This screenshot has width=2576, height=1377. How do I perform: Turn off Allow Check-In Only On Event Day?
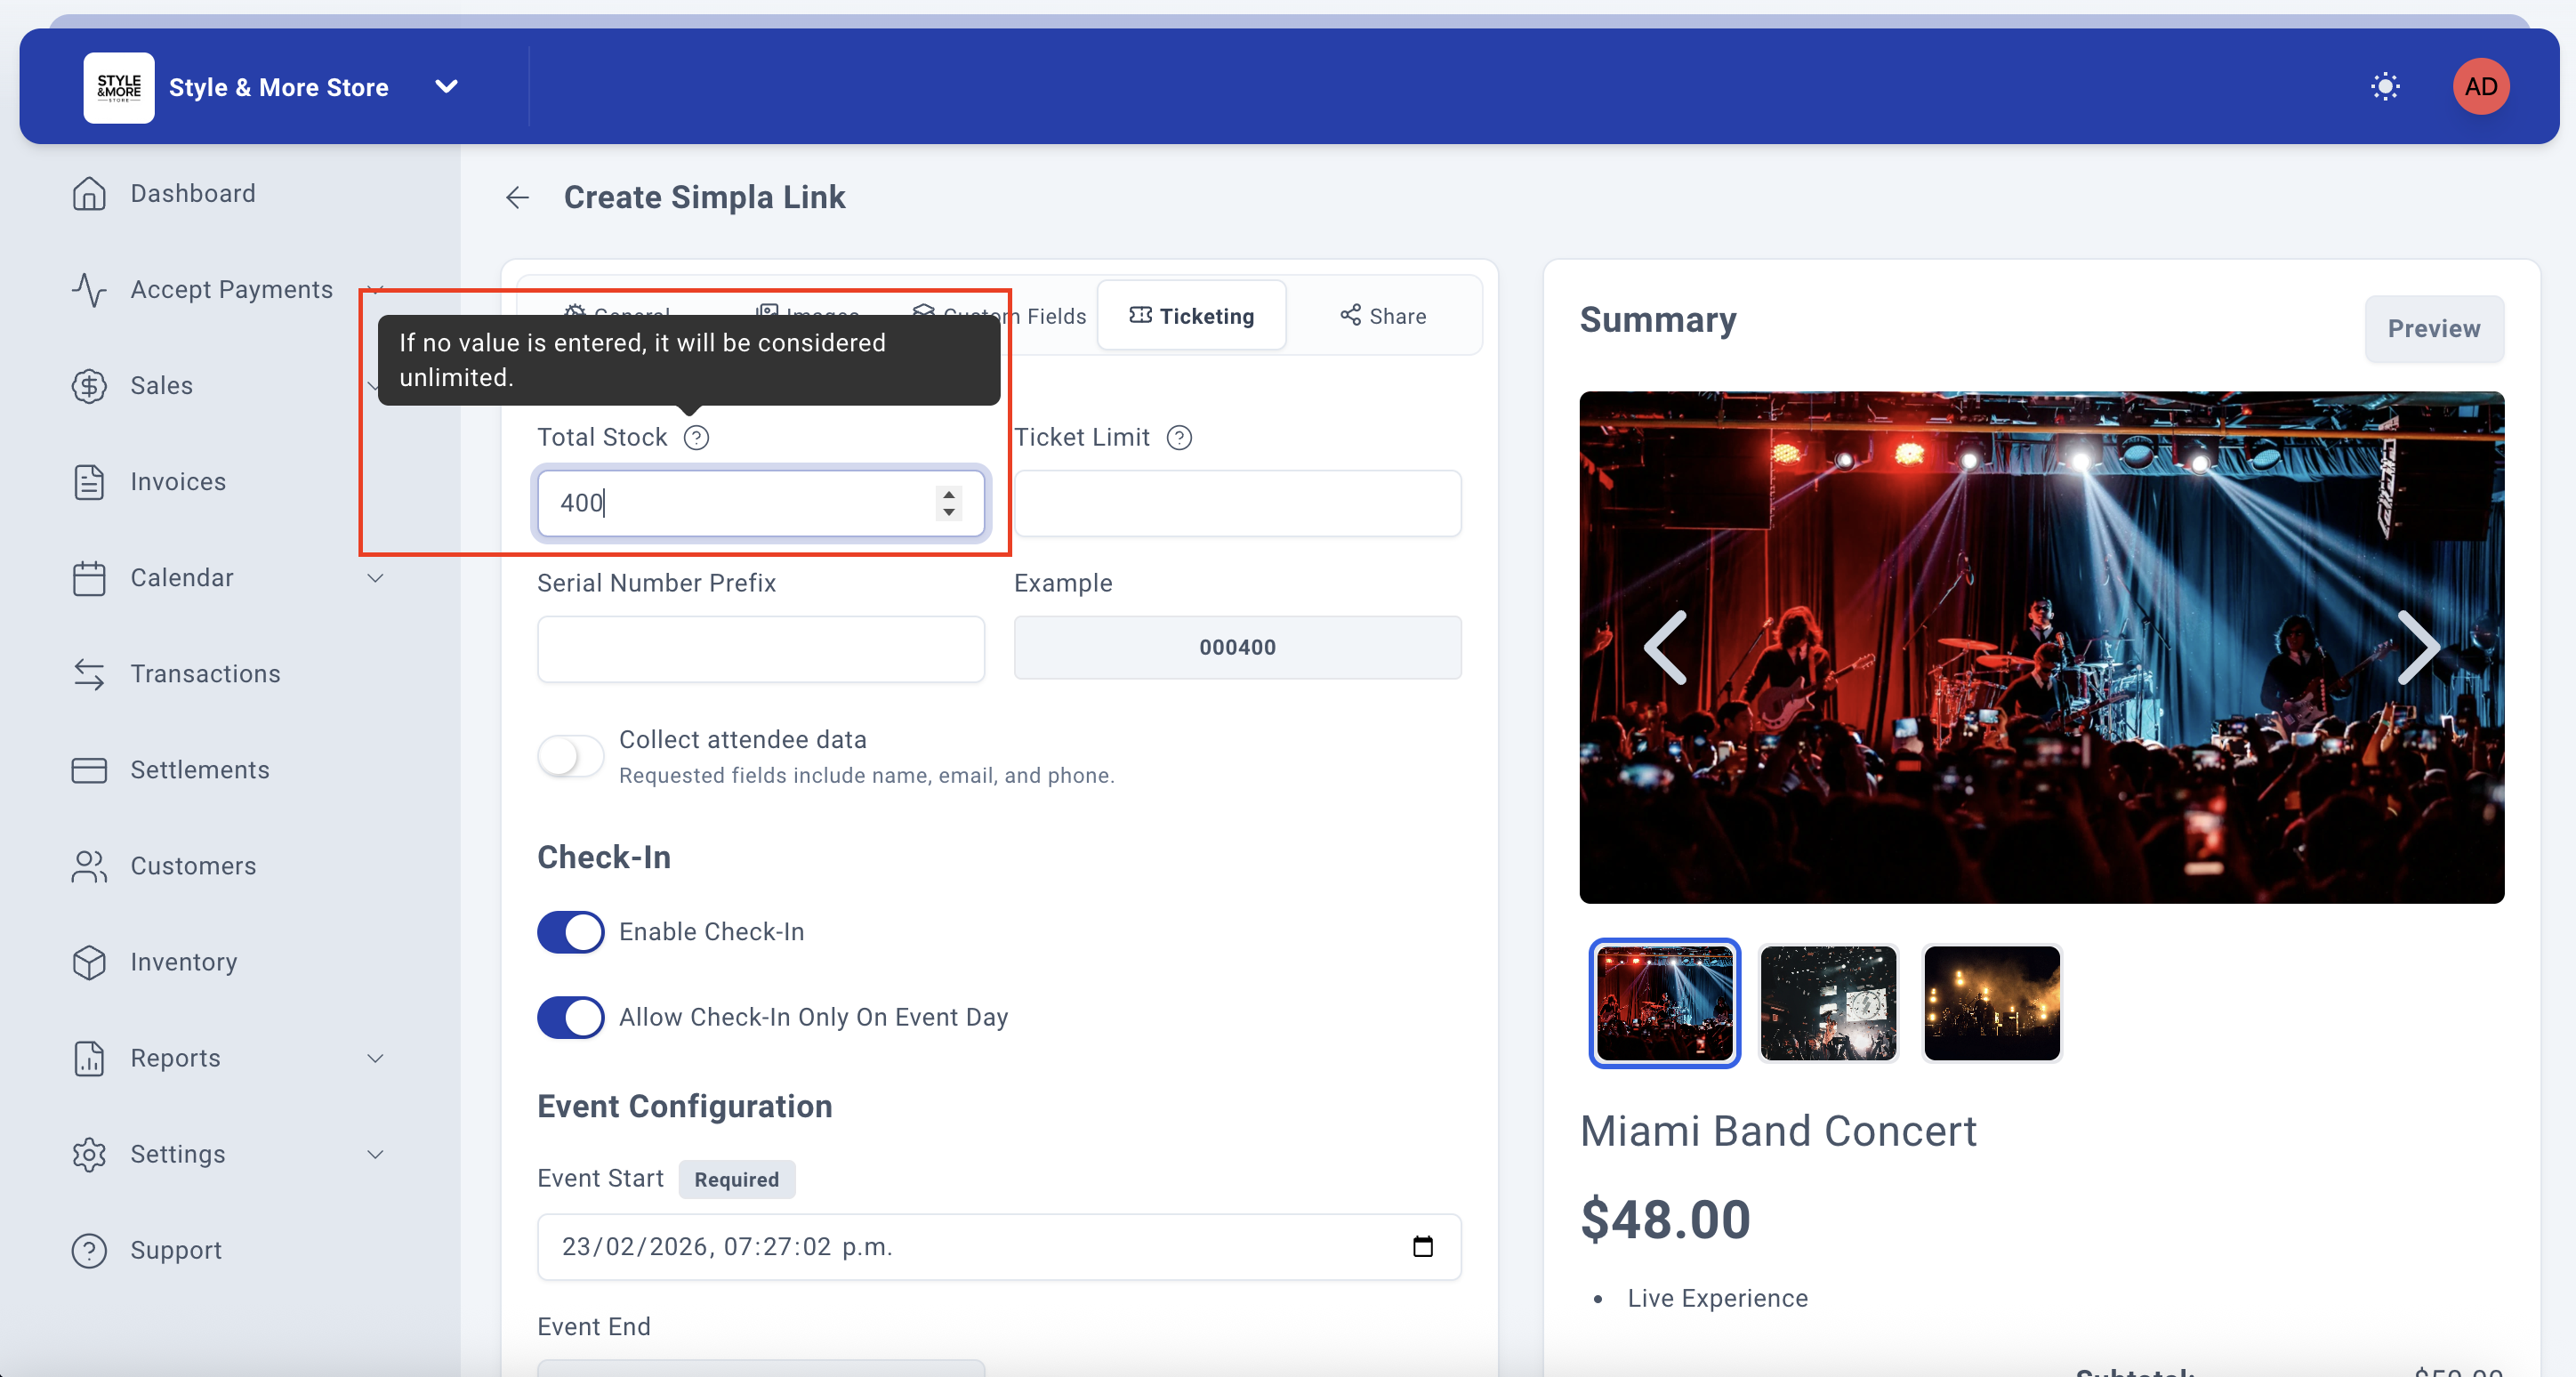[x=570, y=1017]
